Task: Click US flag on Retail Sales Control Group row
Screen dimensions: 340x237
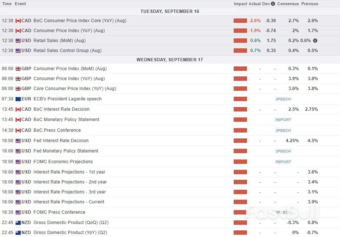Action: pyautogui.click(x=18, y=51)
